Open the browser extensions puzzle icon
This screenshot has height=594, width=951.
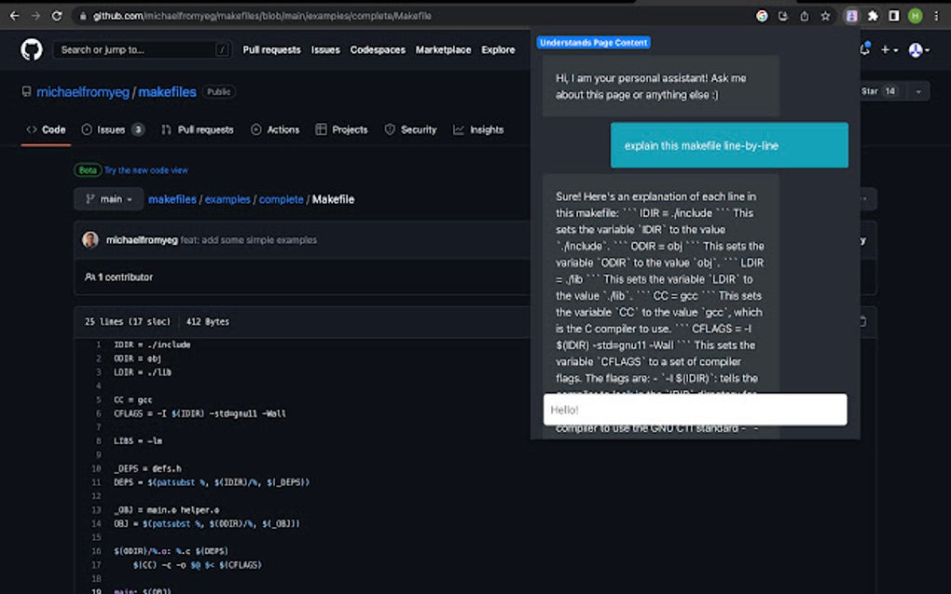pos(872,16)
